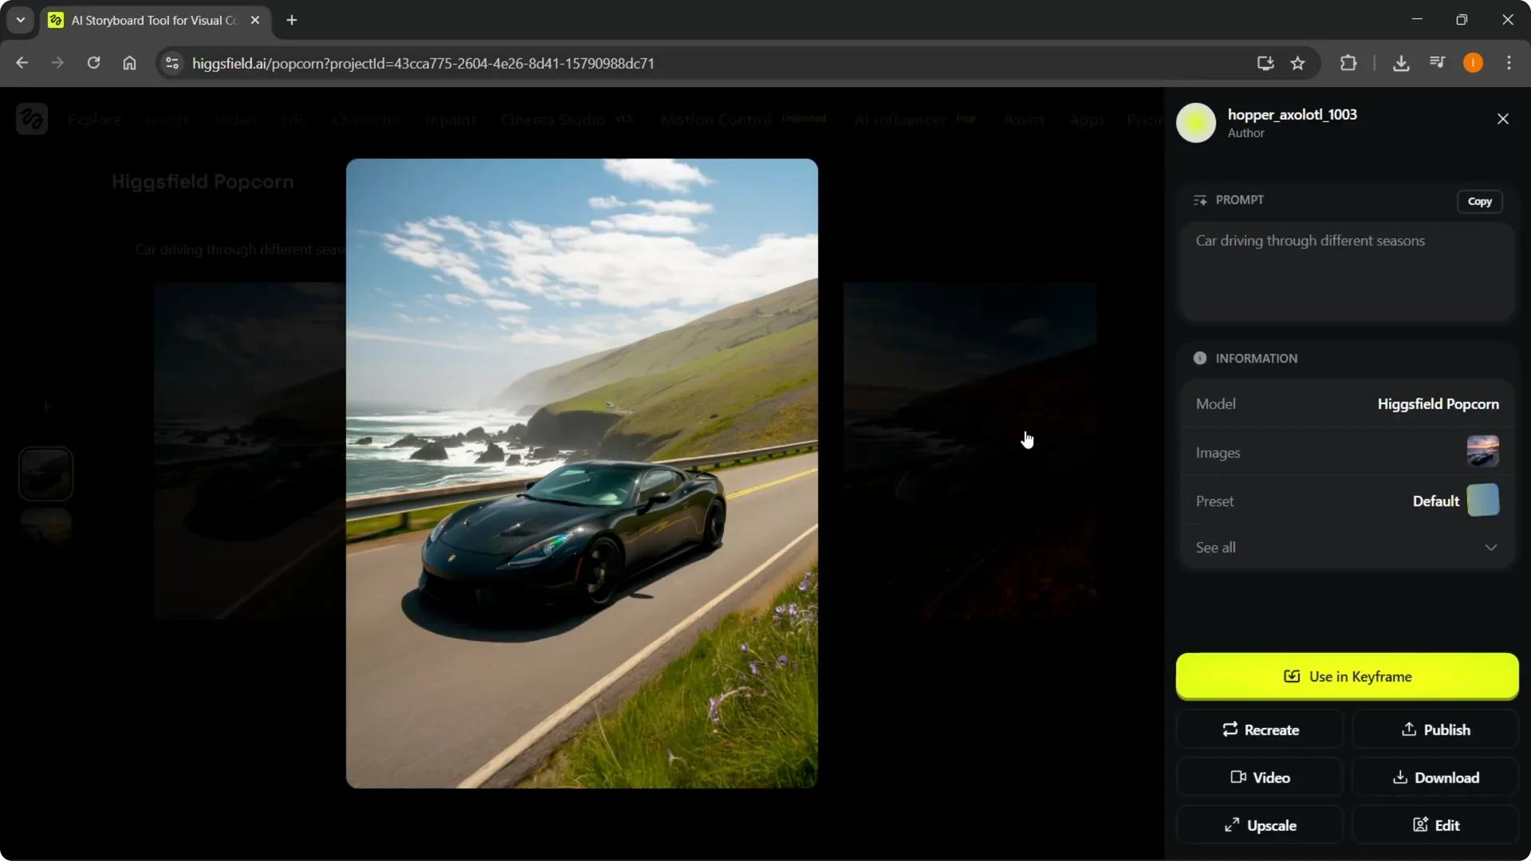Copy the prompt text
1531x861 pixels.
pos(1480,201)
